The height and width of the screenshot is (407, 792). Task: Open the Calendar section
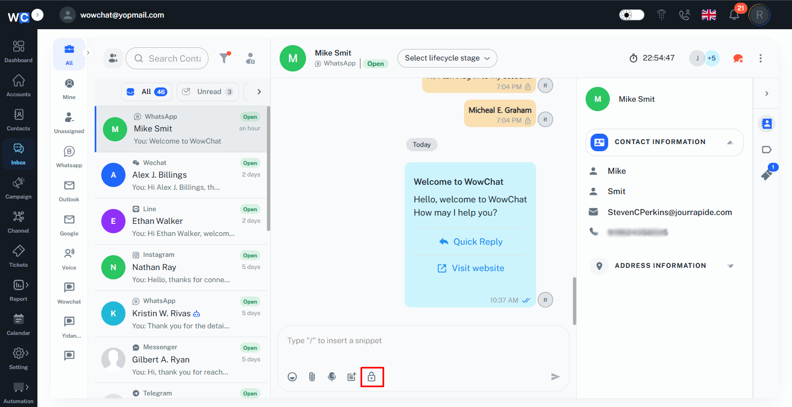19,324
